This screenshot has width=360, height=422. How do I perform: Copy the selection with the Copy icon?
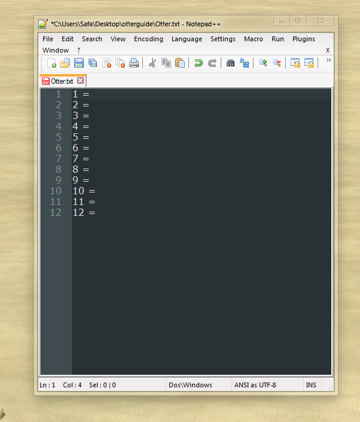166,63
